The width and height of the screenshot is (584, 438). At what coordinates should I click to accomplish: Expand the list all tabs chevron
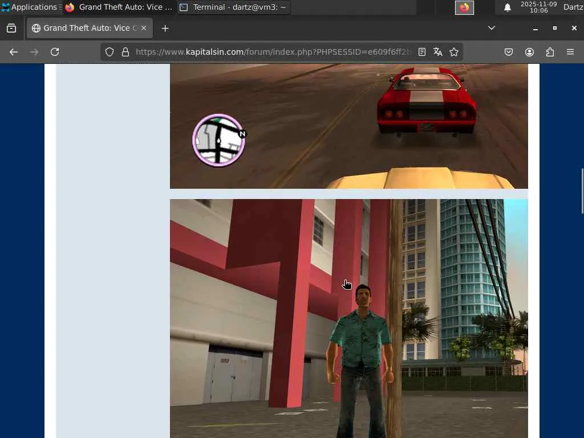coord(492,28)
